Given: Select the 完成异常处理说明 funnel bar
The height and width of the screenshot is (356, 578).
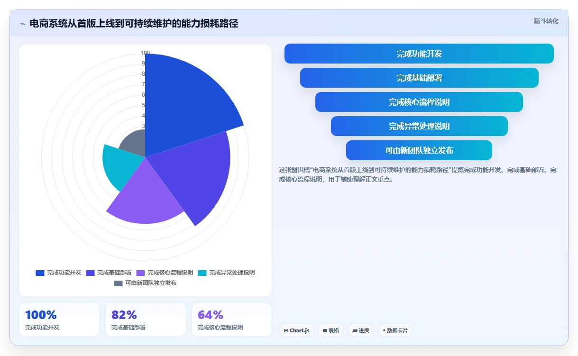Looking at the screenshot, I should coord(419,126).
